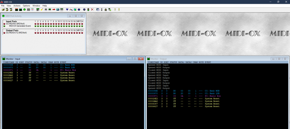Click the round stopwatch-style toolbar icon
The height and width of the screenshot is (129, 290).
(32, 9)
